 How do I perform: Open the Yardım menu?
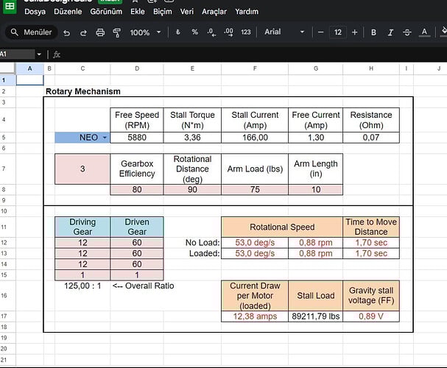coord(247,12)
